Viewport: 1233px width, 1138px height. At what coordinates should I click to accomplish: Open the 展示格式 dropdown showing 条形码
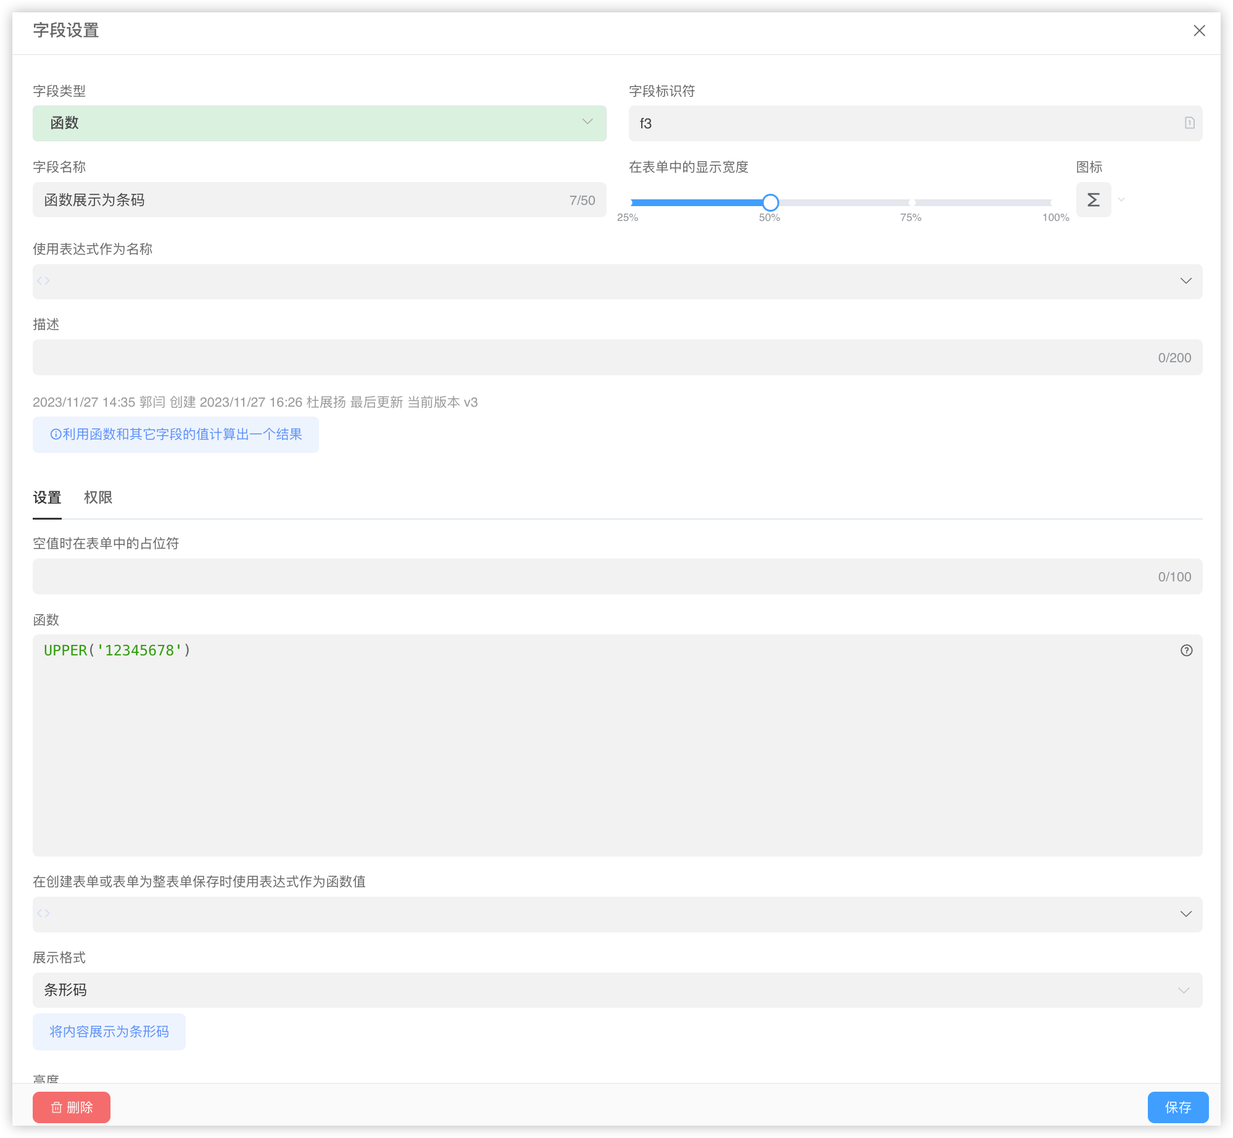(617, 990)
